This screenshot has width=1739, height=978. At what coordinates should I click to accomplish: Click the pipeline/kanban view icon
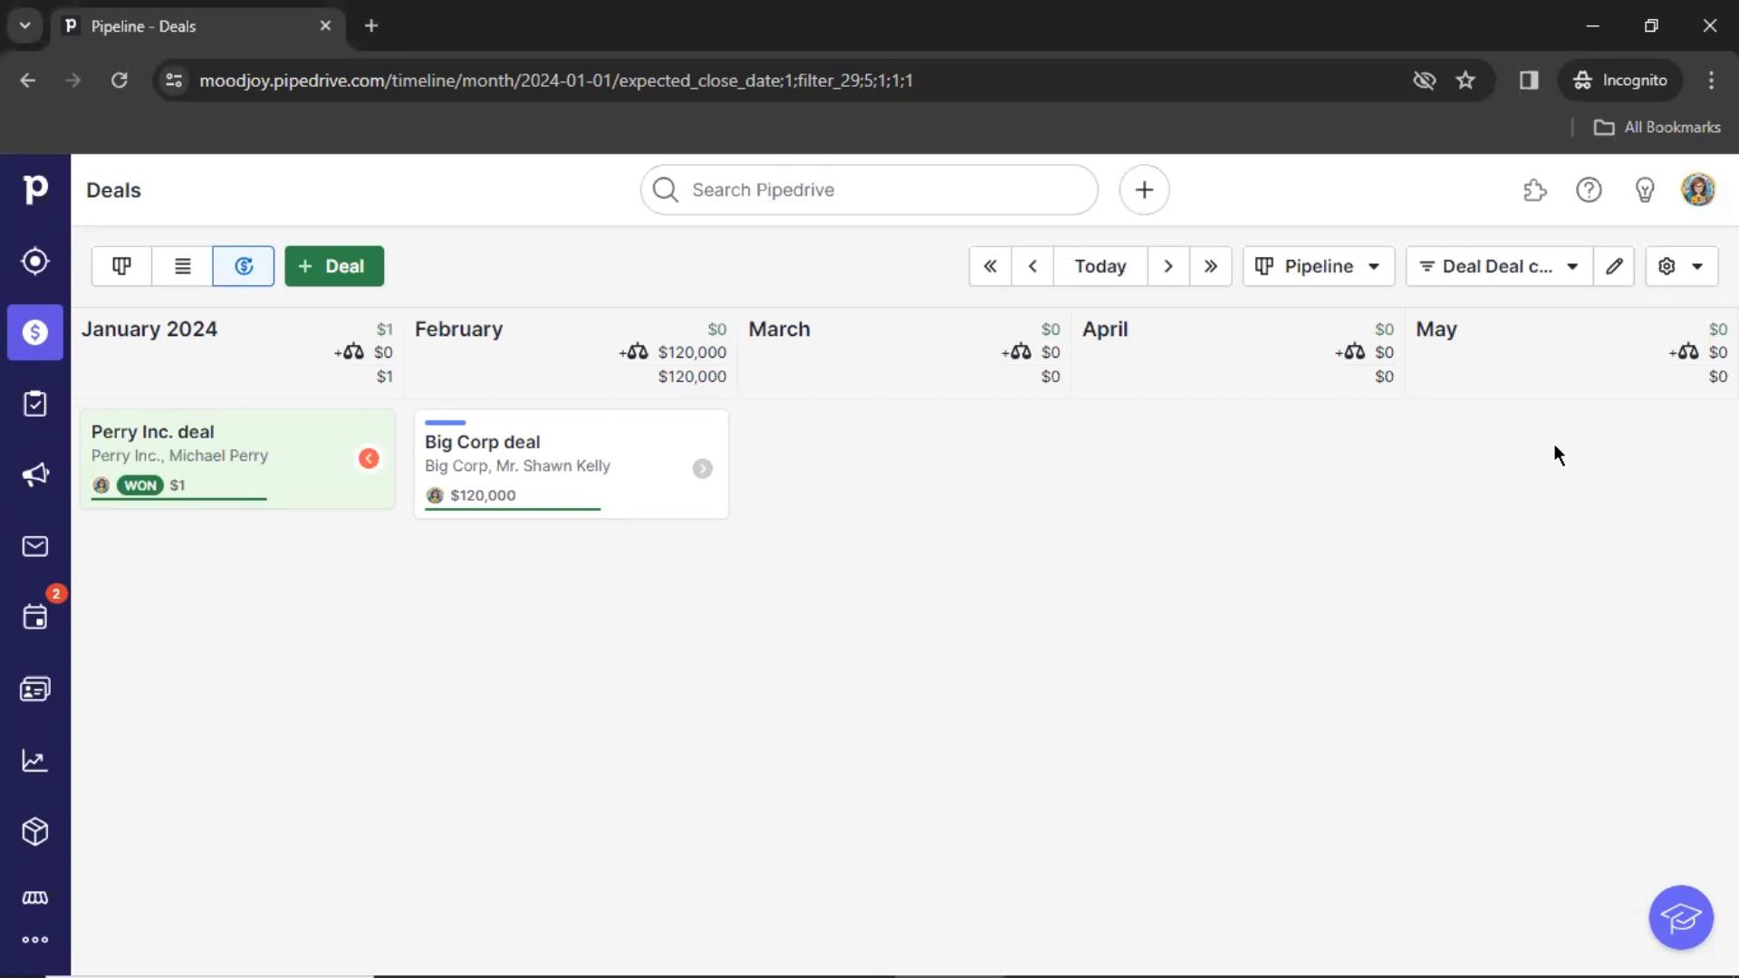pyautogui.click(x=120, y=265)
